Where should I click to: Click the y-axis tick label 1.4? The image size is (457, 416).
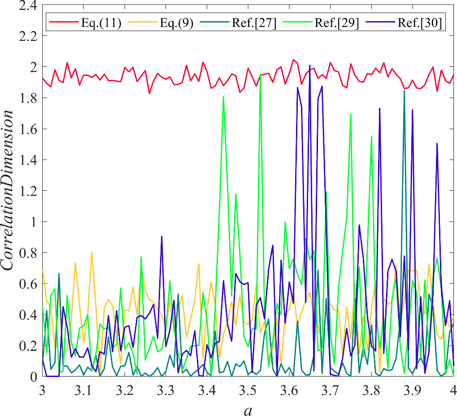click(28, 160)
